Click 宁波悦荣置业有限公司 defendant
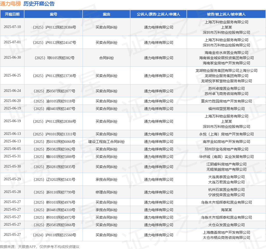The width and height of the screenshot is (266, 249). click(226, 195)
